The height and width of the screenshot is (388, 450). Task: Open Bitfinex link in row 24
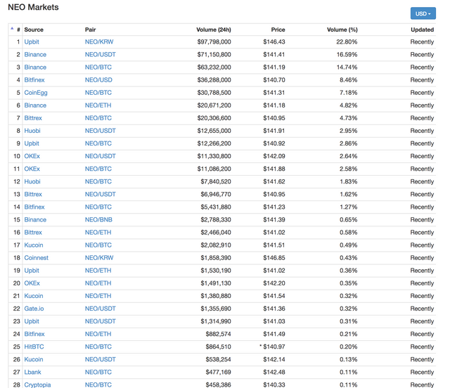click(x=34, y=334)
